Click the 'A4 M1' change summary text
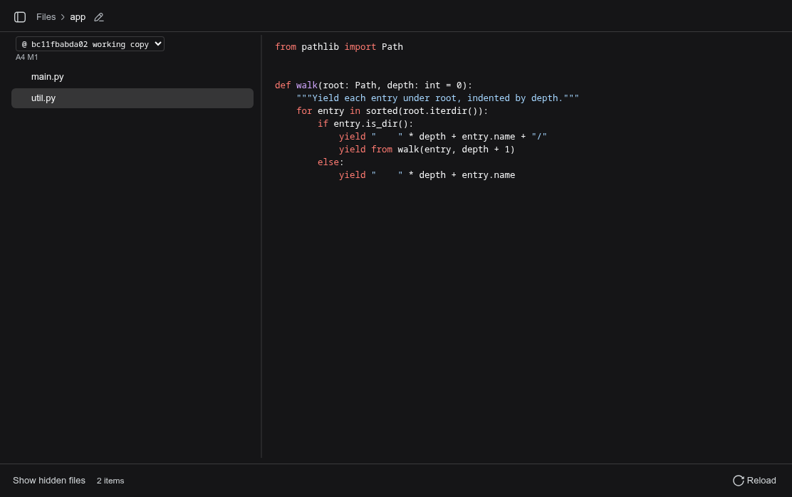The width and height of the screenshot is (792, 497). pos(27,57)
